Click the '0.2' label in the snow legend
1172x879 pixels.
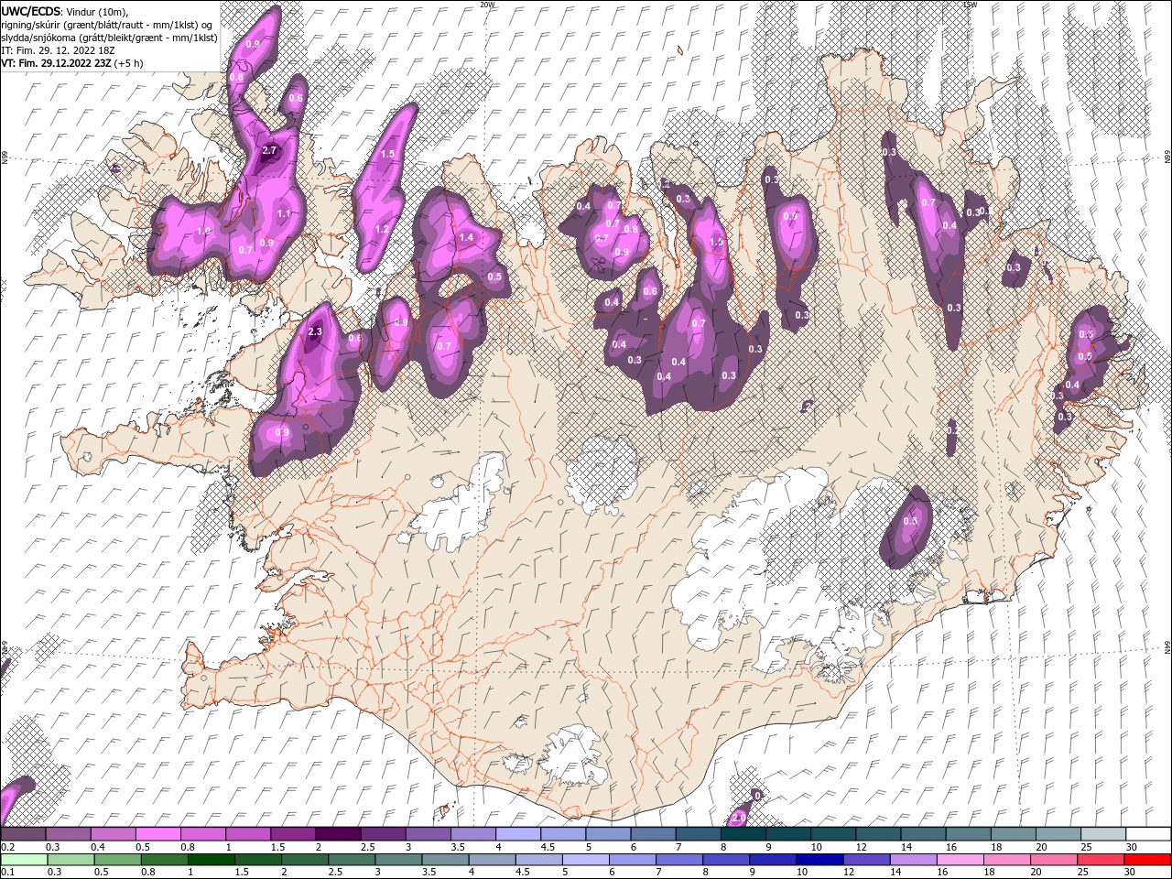[7, 847]
